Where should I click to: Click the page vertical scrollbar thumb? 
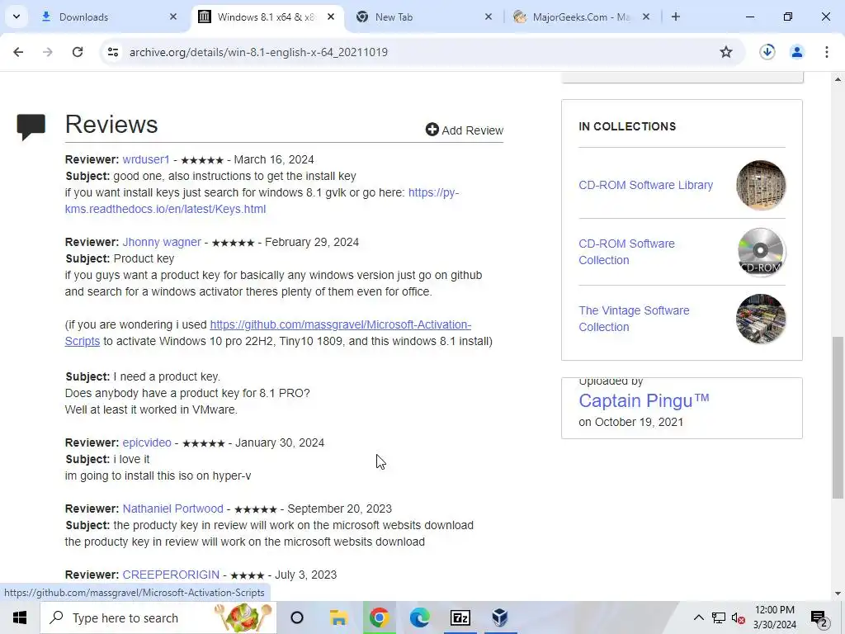pos(838,418)
